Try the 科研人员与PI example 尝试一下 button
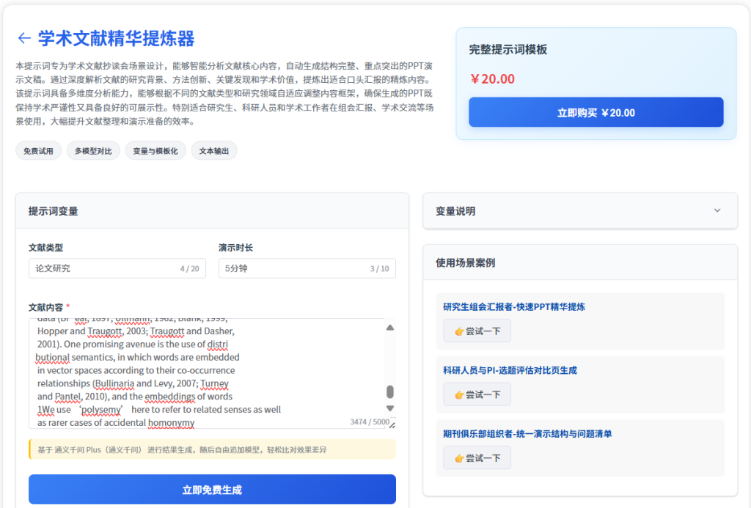 (x=477, y=394)
